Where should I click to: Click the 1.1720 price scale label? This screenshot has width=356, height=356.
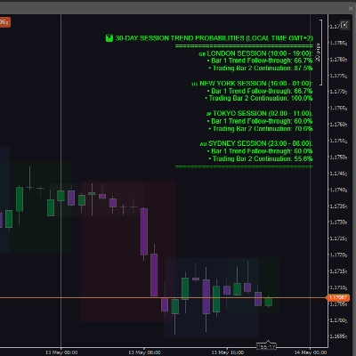(338, 255)
